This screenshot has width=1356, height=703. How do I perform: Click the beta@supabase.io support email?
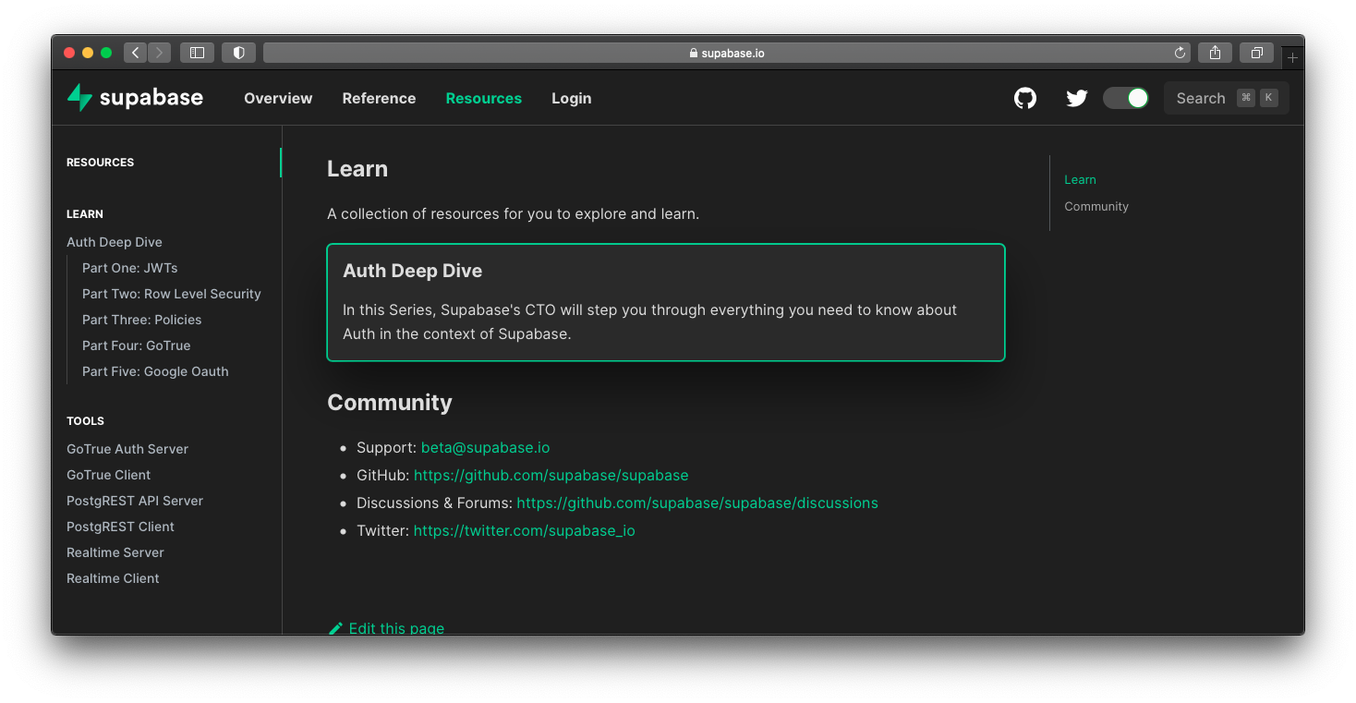(x=485, y=447)
